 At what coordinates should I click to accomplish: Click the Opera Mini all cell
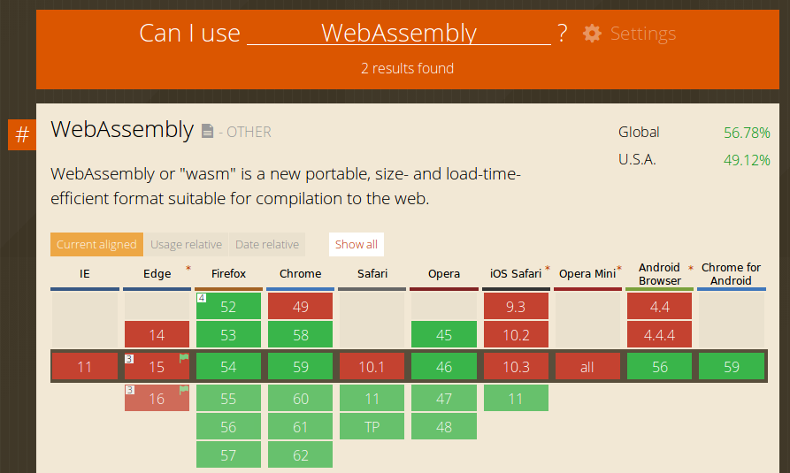pyautogui.click(x=587, y=367)
